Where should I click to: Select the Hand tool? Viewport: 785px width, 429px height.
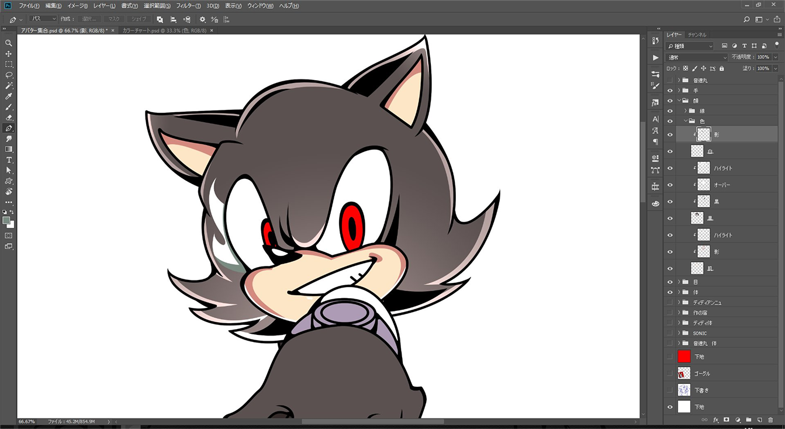tap(9, 192)
